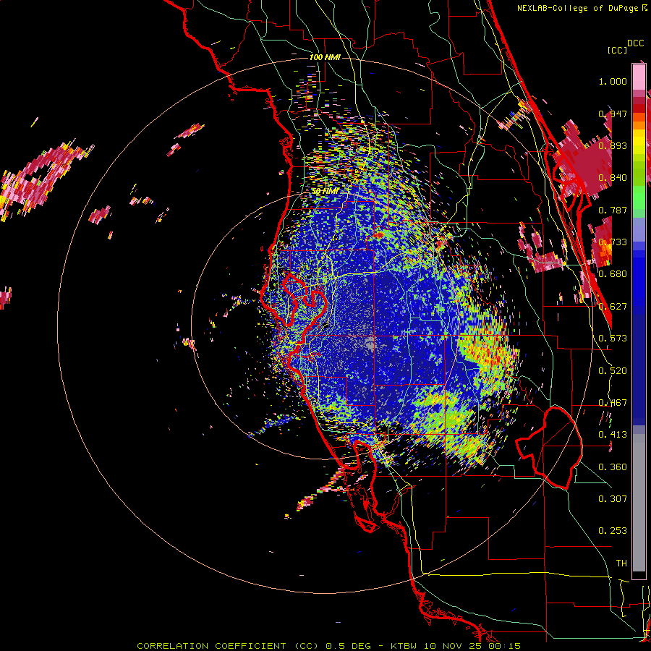
Task: Select the 0.893 color scale value
Action: pos(613,145)
